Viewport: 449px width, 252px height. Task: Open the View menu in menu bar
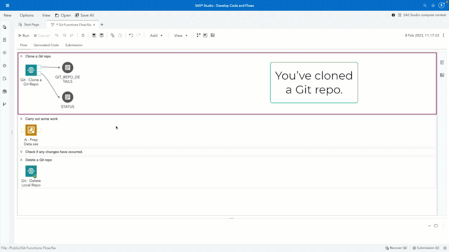[46, 15]
